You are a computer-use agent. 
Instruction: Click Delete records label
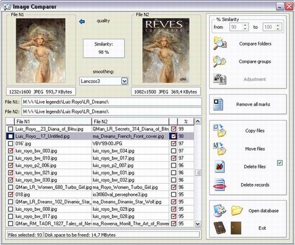click(255, 185)
